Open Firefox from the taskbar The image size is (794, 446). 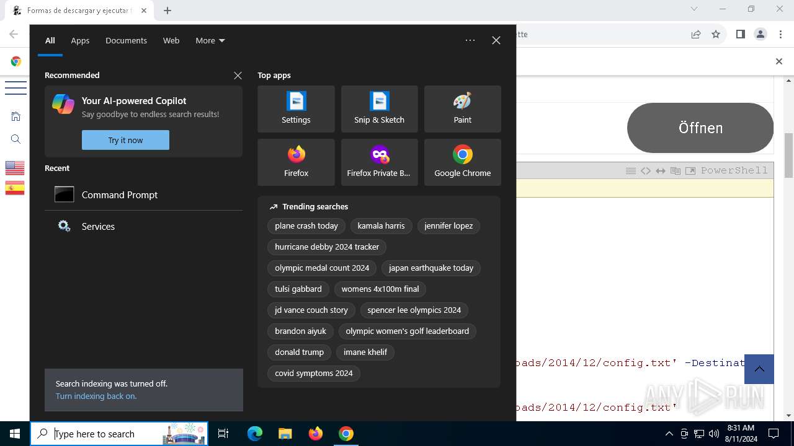coord(316,434)
